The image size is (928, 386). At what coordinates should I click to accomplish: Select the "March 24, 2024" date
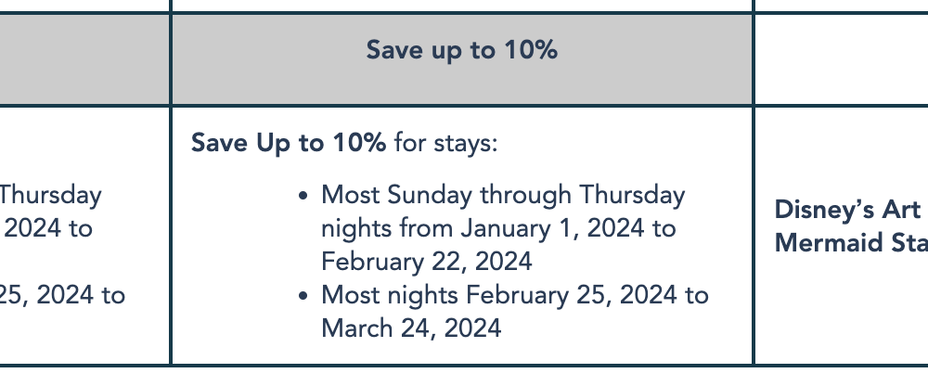[x=411, y=328]
